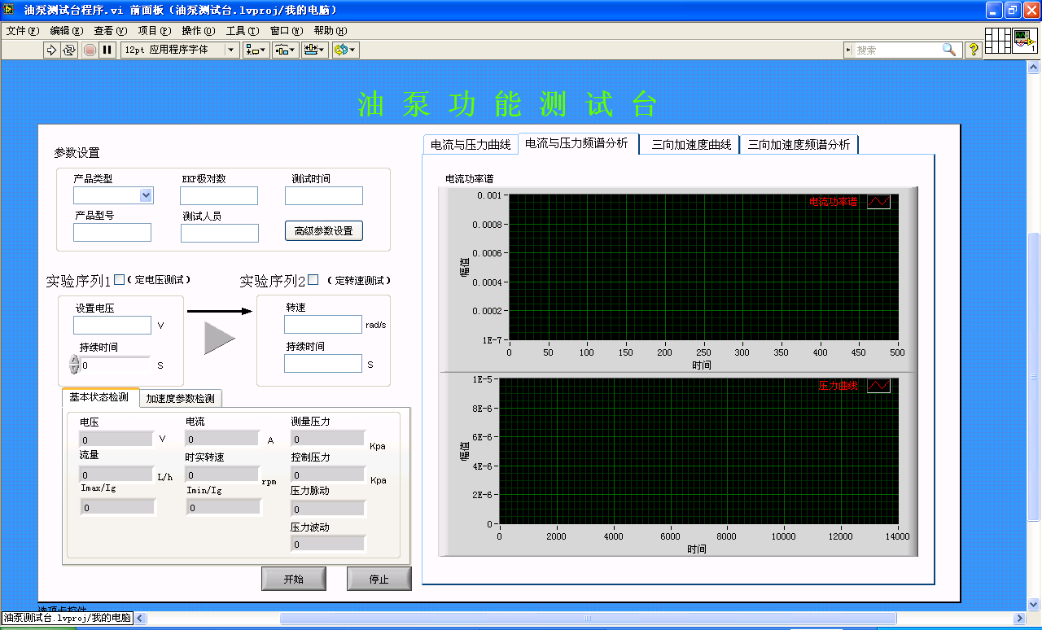
Task: Click the Pause toolbar icon
Action: pos(107,50)
